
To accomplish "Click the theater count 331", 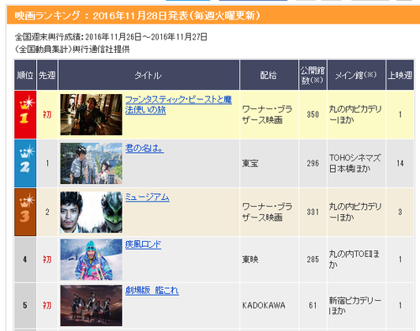I will (312, 213).
